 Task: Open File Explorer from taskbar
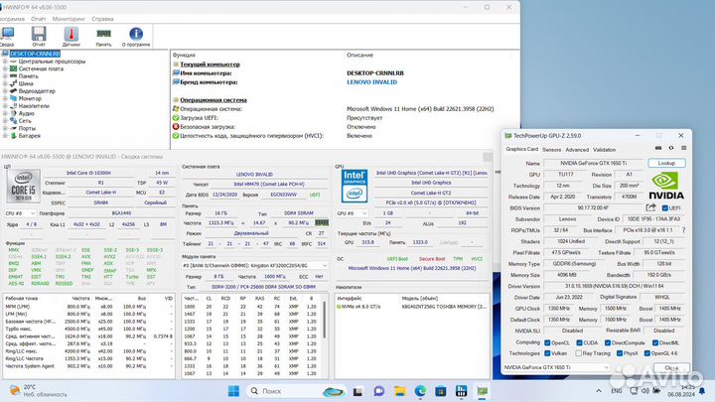[x=400, y=391]
